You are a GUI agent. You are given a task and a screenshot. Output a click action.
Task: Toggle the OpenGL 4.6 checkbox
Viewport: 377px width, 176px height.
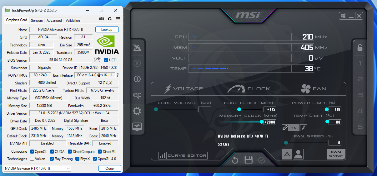95,159
